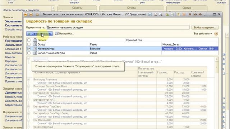Collapse the Екатеринбург Гринвич group
The width and height of the screenshot is (230, 129).
[28, 93]
